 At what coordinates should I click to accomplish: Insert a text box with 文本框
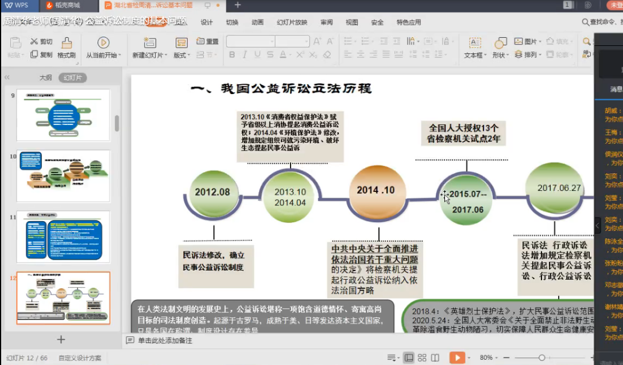474,44
